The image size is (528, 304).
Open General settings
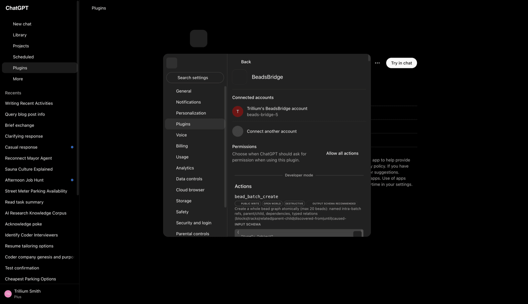[195, 91]
